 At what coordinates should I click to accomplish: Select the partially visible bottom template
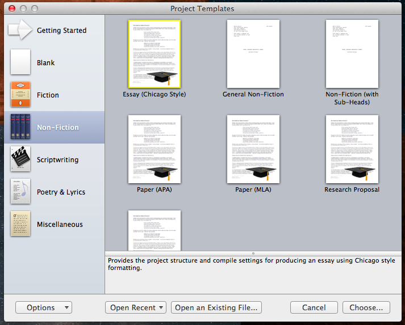click(155, 230)
